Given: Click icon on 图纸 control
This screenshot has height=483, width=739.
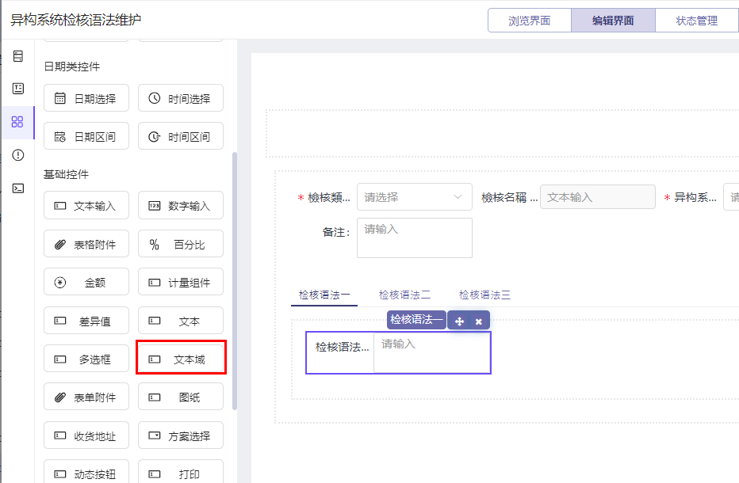Looking at the screenshot, I should click(x=154, y=397).
